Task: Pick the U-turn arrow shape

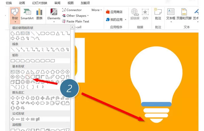Action: tap(57, 98)
